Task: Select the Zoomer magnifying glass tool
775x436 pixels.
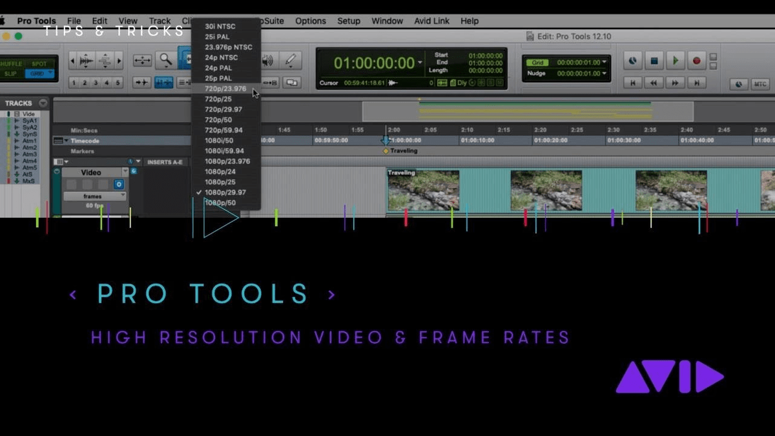Action: [x=166, y=60]
